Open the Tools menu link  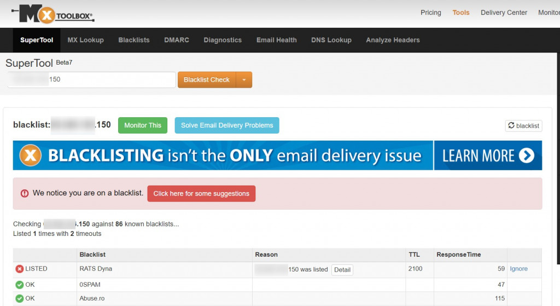(460, 13)
